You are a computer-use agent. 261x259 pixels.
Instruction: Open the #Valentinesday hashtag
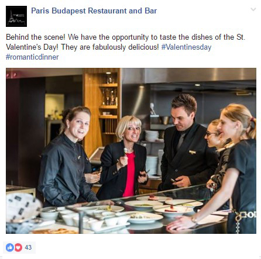(x=186, y=47)
